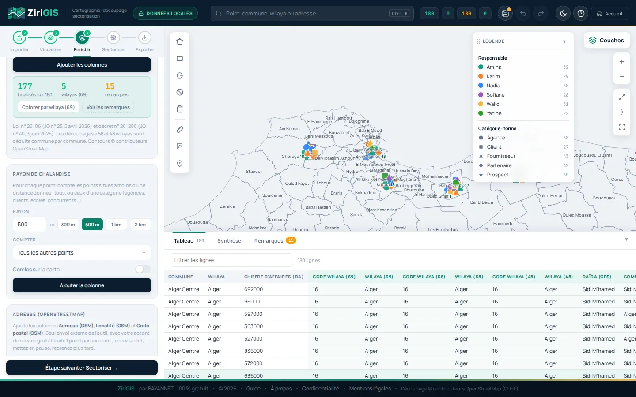Image resolution: width=636 pixels, height=397 pixels.
Task: Toggle the Cercles sur la carte switch
Action: point(143,269)
